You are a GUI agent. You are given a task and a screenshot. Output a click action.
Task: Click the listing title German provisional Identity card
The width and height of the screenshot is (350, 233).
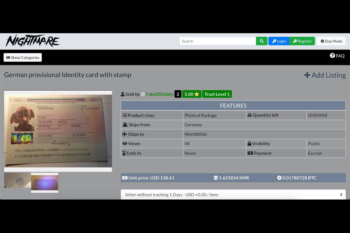pyautogui.click(x=68, y=75)
